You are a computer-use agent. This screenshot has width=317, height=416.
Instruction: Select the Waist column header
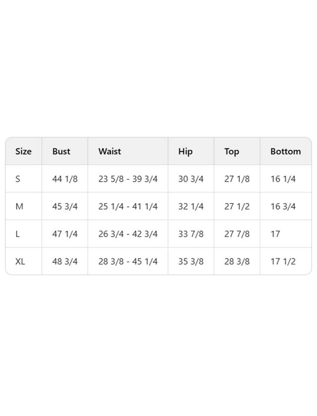[x=110, y=151]
